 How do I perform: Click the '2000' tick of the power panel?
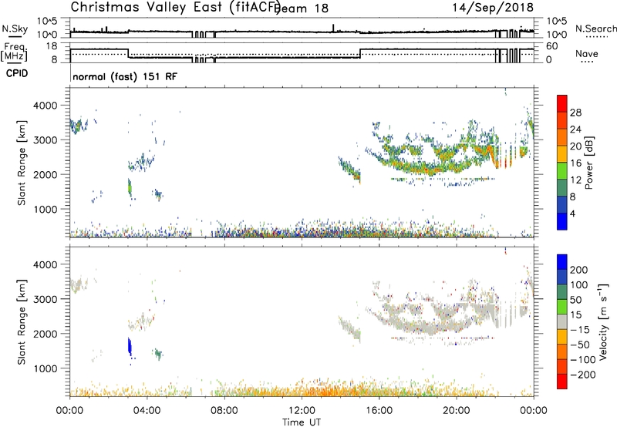46,174
